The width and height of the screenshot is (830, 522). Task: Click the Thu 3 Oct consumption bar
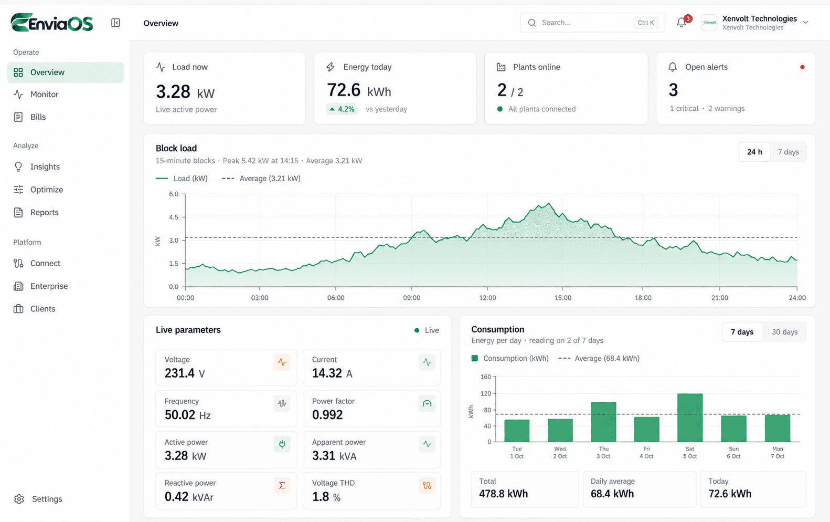click(x=603, y=422)
